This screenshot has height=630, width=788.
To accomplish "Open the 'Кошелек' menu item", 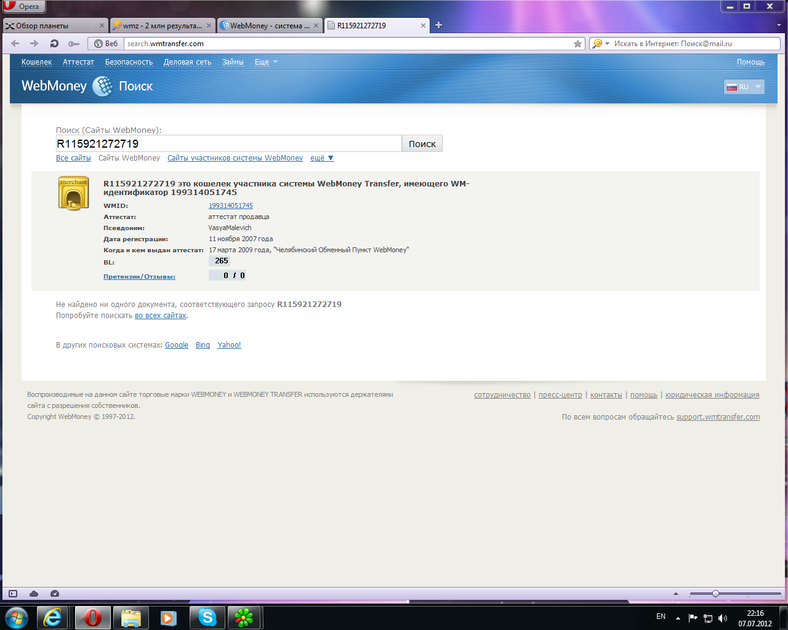I will click(36, 62).
